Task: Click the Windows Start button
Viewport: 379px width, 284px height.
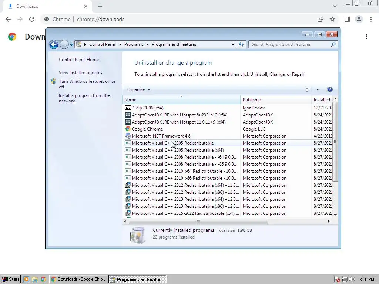Action: (11, 279)
